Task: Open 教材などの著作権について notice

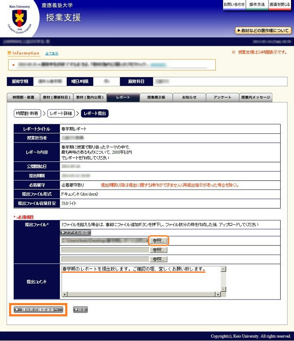Action: [x=263, y=31]
